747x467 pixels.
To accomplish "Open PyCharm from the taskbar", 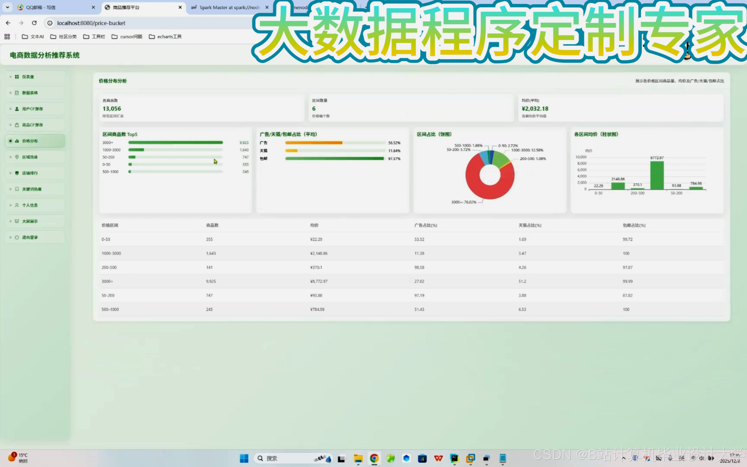I will (454, 458).
